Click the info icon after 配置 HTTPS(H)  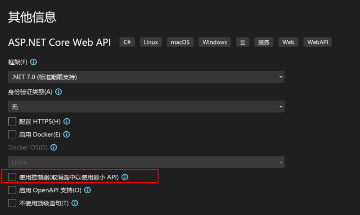point(67,122)
